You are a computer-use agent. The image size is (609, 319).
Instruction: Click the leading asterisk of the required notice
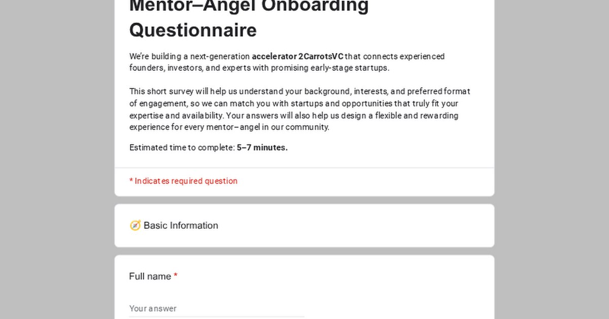[131, 181]
